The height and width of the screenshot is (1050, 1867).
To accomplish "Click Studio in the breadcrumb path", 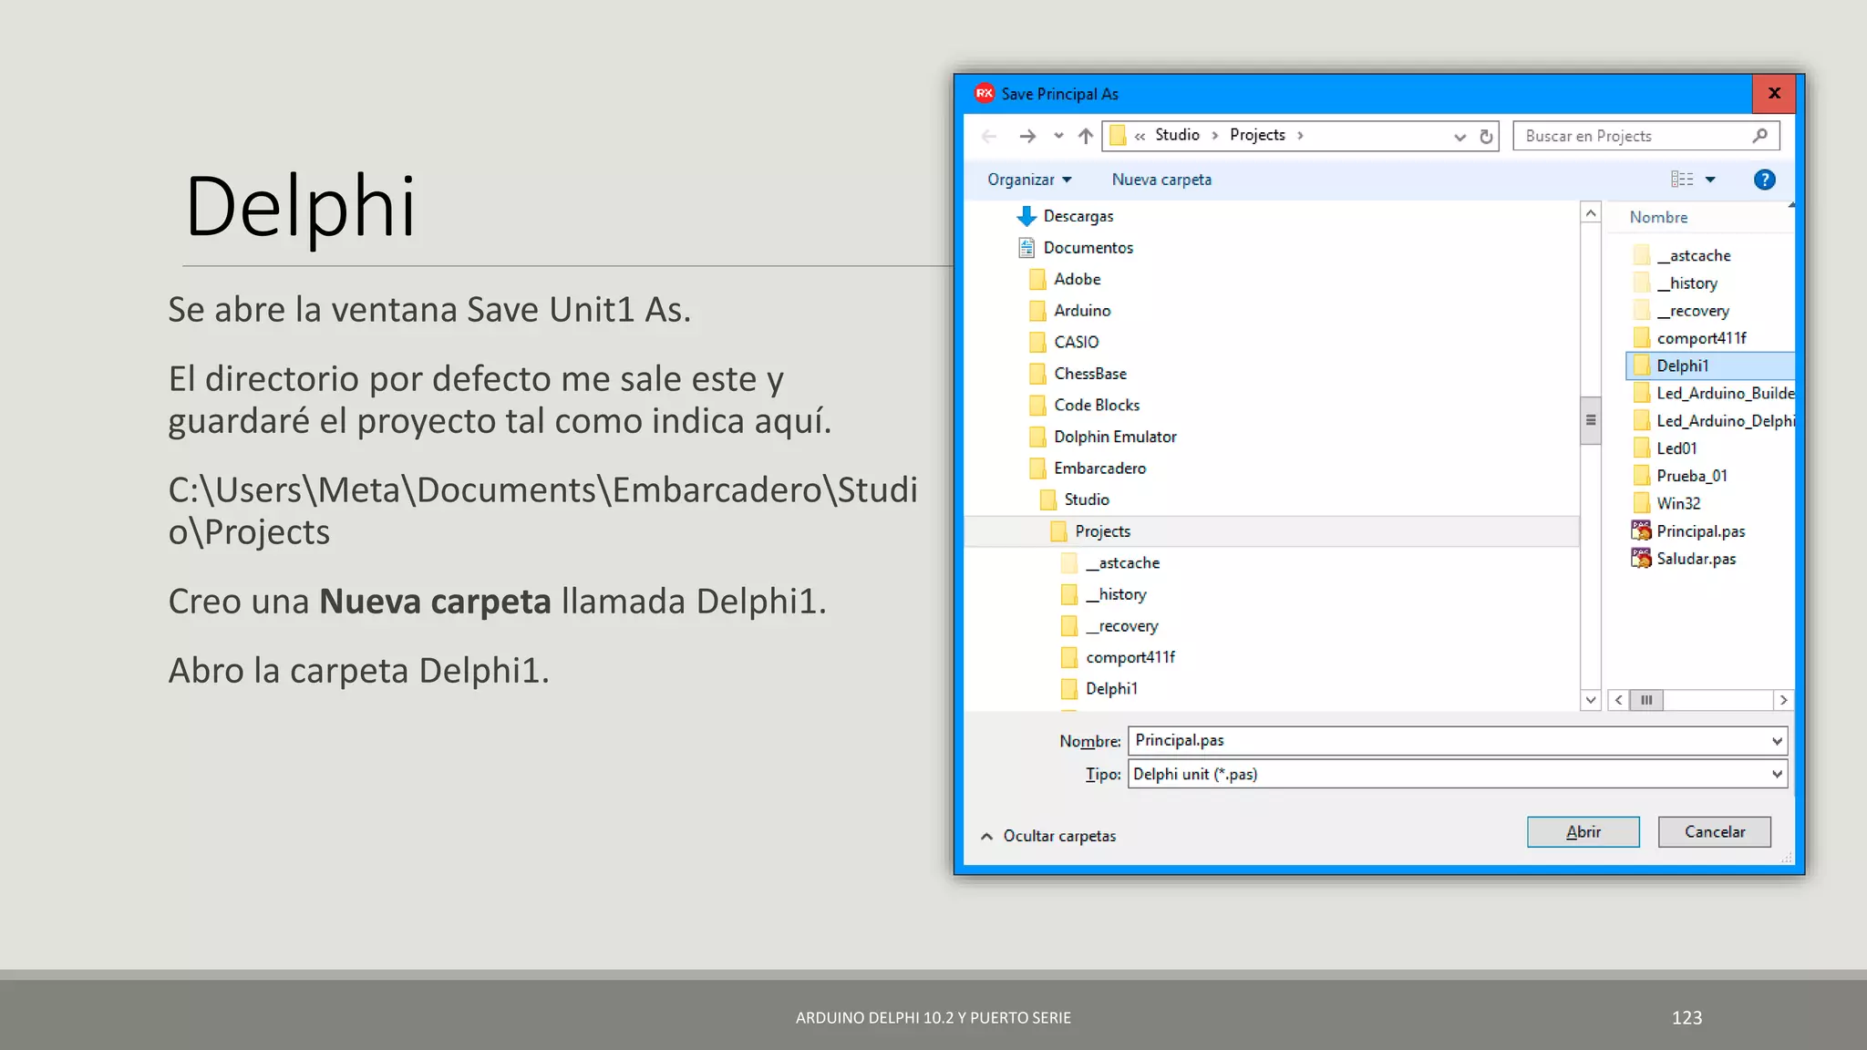I will [1177, 135].
